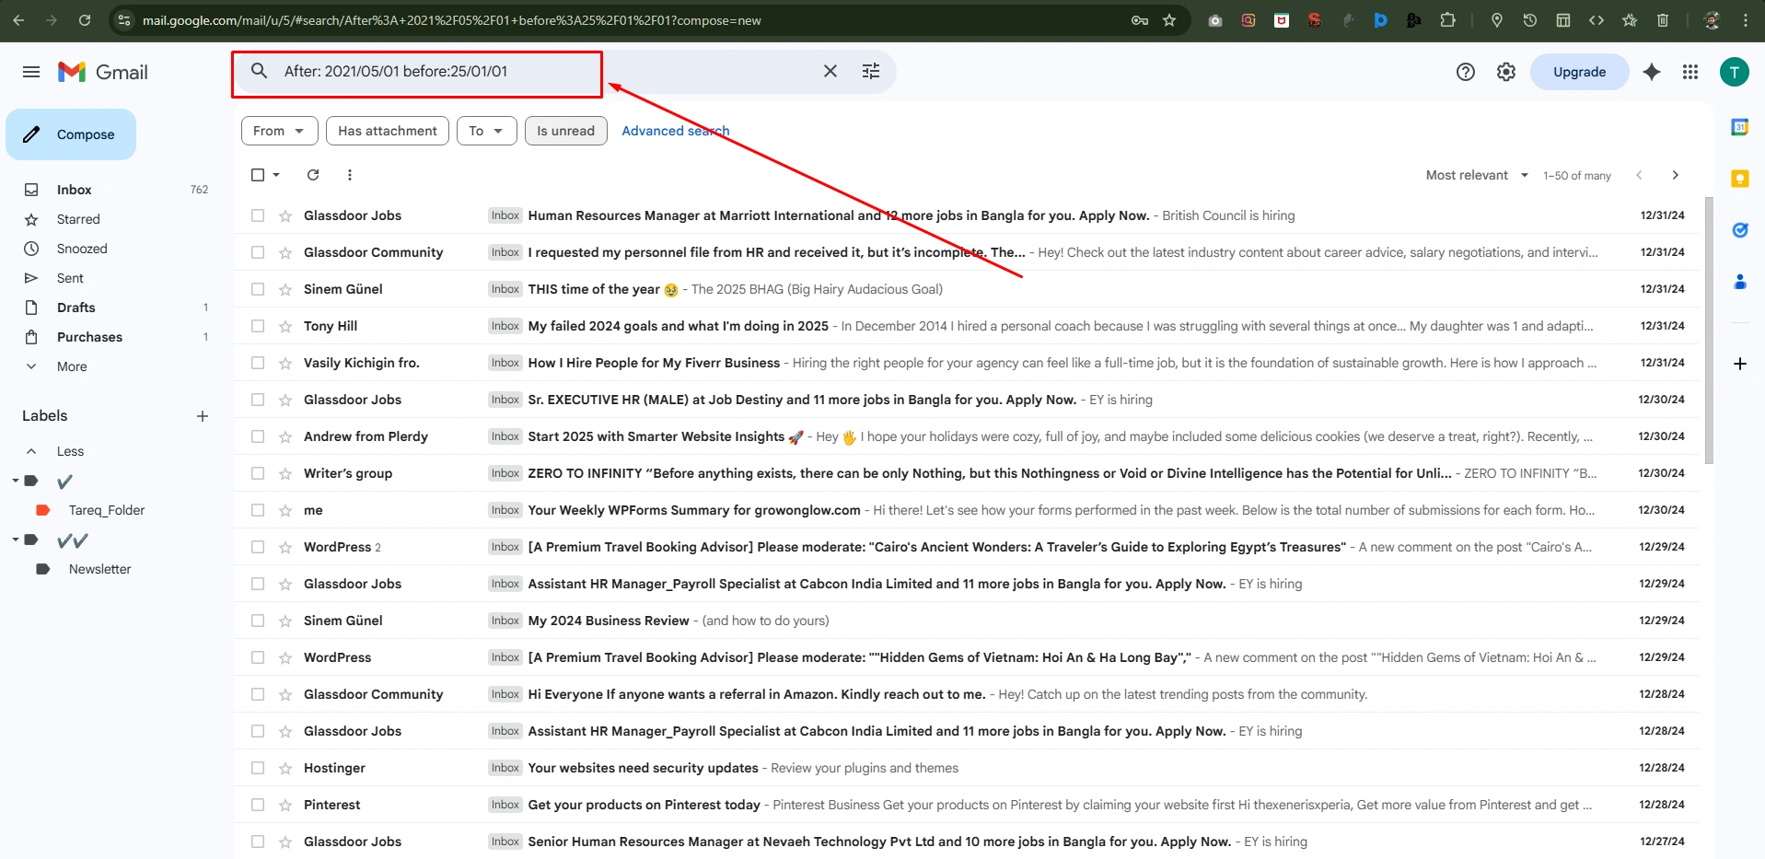Open the main menu hamburger icon
The width and height of the screenshot is (1765, 859).
coord(31,72)
